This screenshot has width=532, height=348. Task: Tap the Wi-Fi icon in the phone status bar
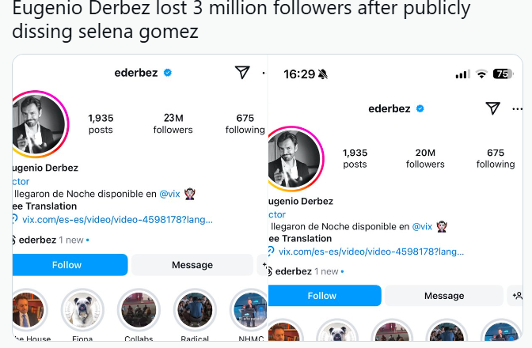pos(481,74)
